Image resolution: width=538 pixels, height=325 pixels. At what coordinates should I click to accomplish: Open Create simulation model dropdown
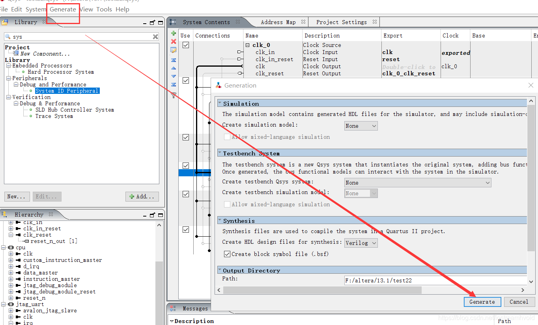(x=361, y=126)
